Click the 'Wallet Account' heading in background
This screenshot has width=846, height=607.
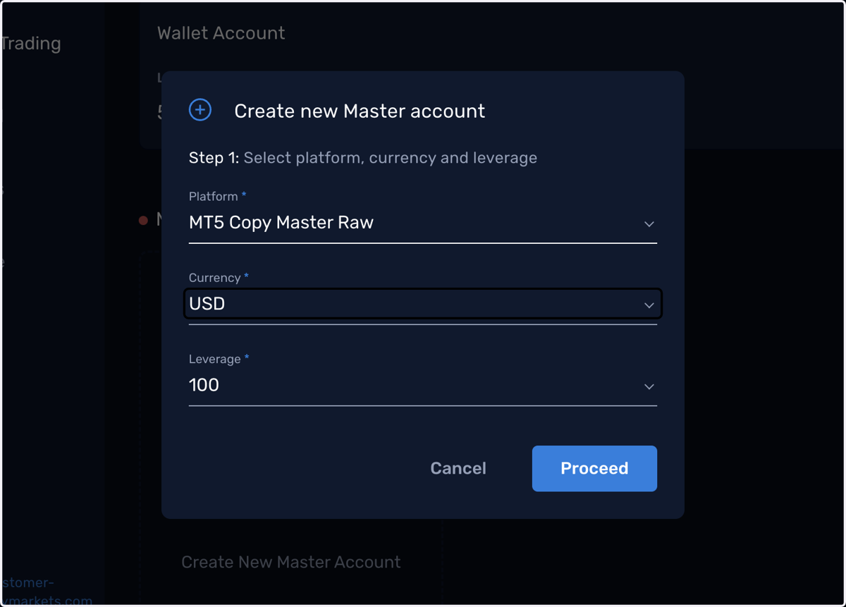[221, 33]
